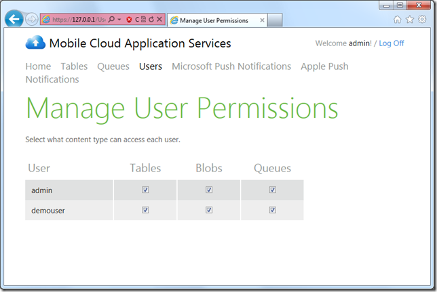
Task: Toggle Blobs permission for admin
Action: click(209, 190)
